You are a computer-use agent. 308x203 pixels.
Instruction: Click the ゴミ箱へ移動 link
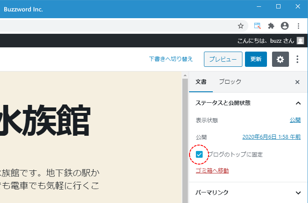212,170
